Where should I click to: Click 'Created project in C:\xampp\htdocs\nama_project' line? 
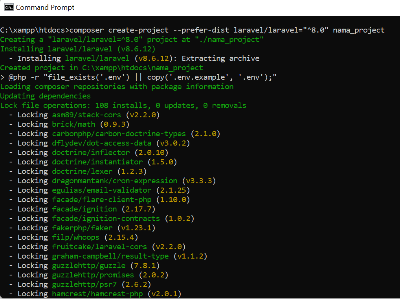pos(101,68)
